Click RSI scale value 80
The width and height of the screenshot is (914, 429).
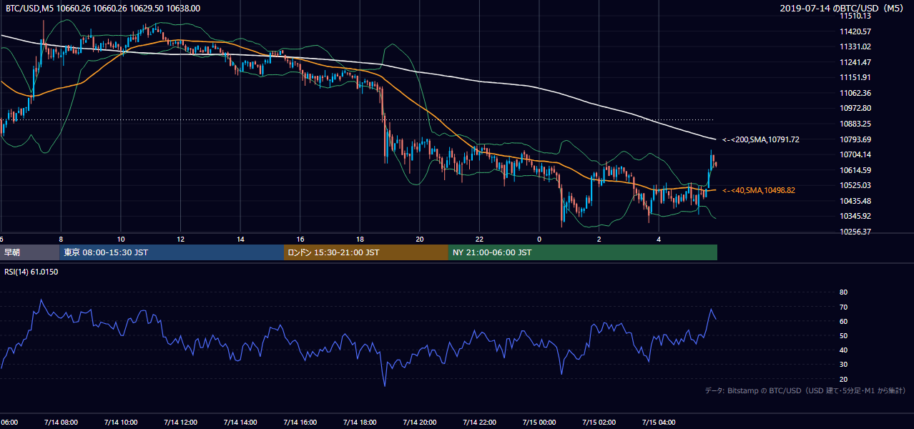point(843,292)
